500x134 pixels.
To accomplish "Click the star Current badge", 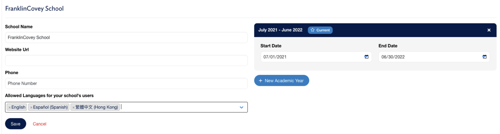I will pyautogui.click(x=320, y=30).
